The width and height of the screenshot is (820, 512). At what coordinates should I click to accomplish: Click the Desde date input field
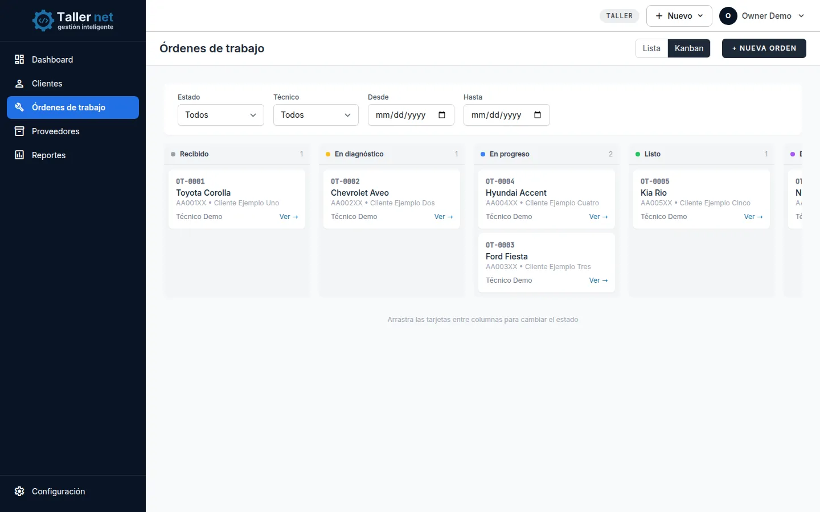(x=411, y=115)
